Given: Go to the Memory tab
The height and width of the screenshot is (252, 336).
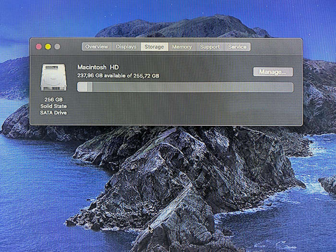Looking at the screenshot, I should (x=182, y=47).
